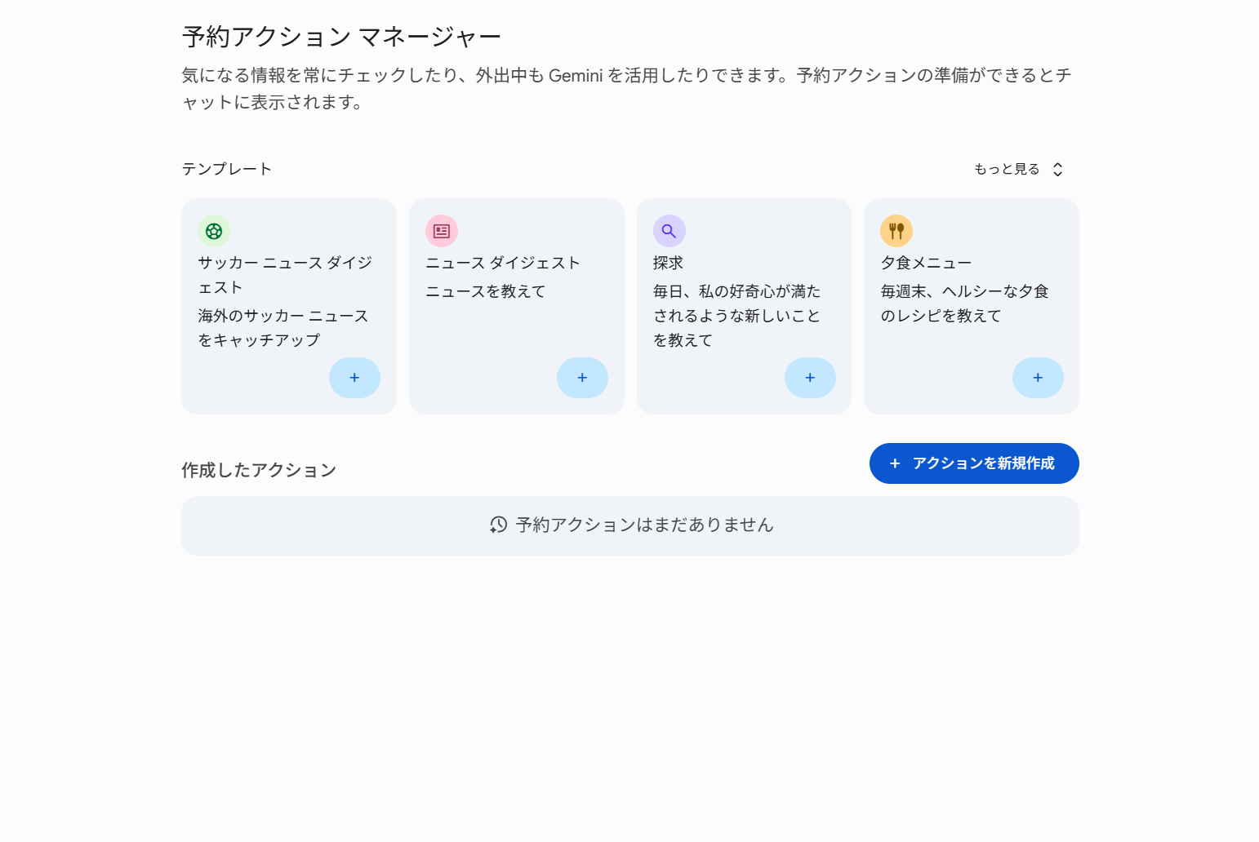Click 毎週末、ヘルシーな夕食のレシピを教えて text

click(964, 304)
